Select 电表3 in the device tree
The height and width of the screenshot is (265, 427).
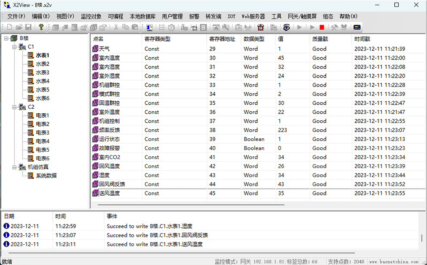pos(42,133)
